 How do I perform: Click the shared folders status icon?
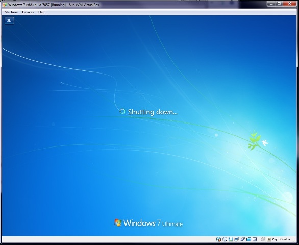pos(248,239)
